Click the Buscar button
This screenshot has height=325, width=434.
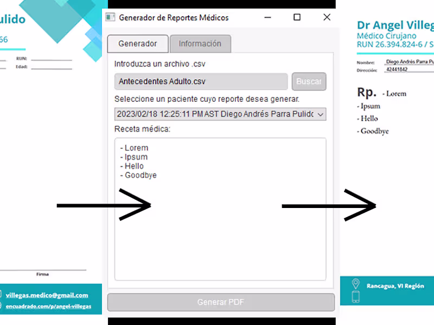(309, 81)
